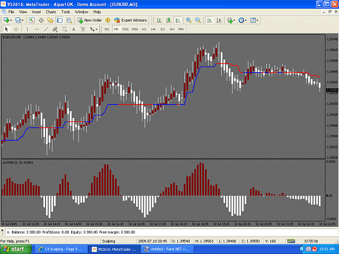Expand the Profiles dropdown arrow
Screen dimensions: 339x254
click(22, 21)
